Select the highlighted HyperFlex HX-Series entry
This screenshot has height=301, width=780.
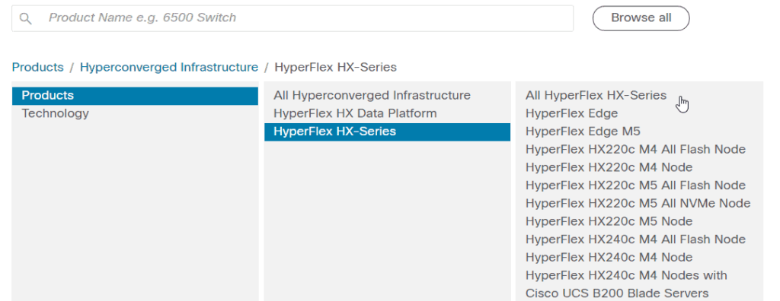tap(387, 131)
